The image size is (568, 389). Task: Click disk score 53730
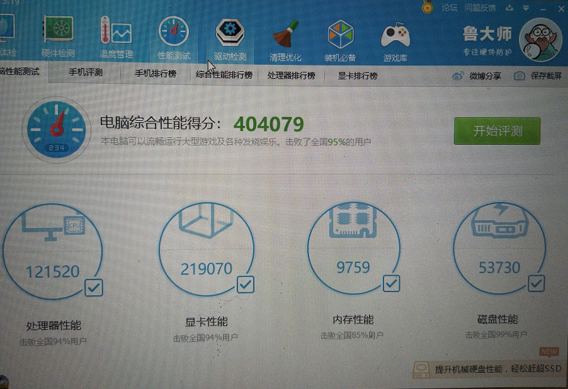499,268
